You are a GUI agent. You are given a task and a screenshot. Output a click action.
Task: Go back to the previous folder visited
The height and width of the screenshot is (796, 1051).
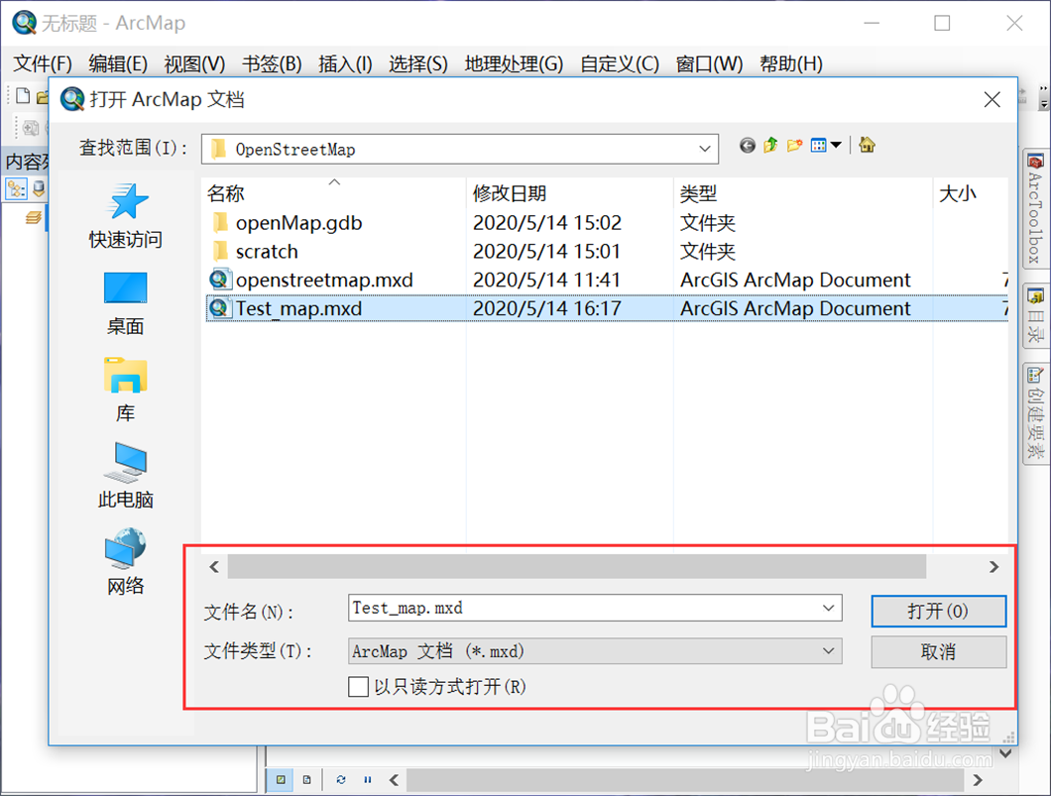tap(747, 145)
